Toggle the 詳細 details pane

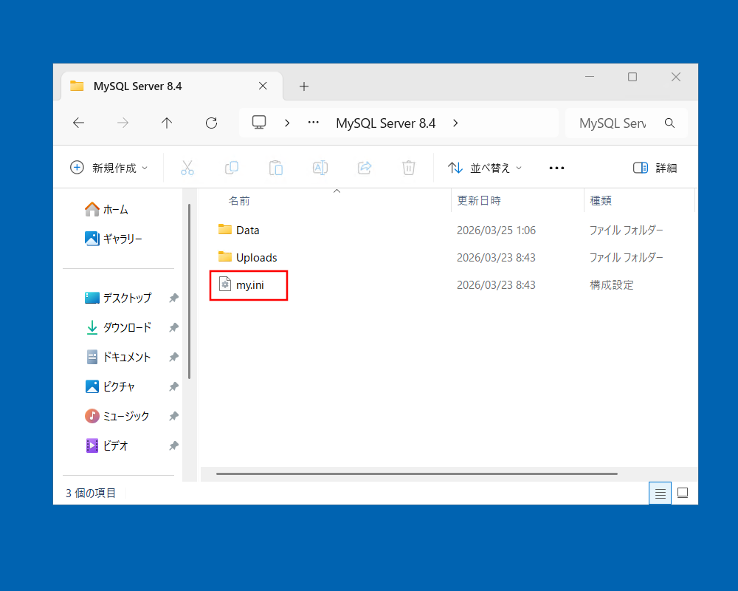click(655, 168)
